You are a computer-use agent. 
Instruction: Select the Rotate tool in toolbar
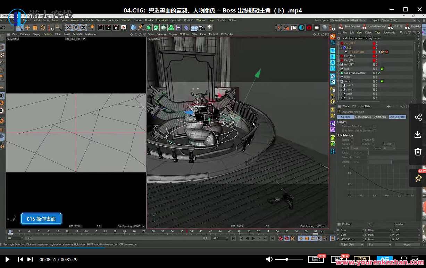coord(43,28)
